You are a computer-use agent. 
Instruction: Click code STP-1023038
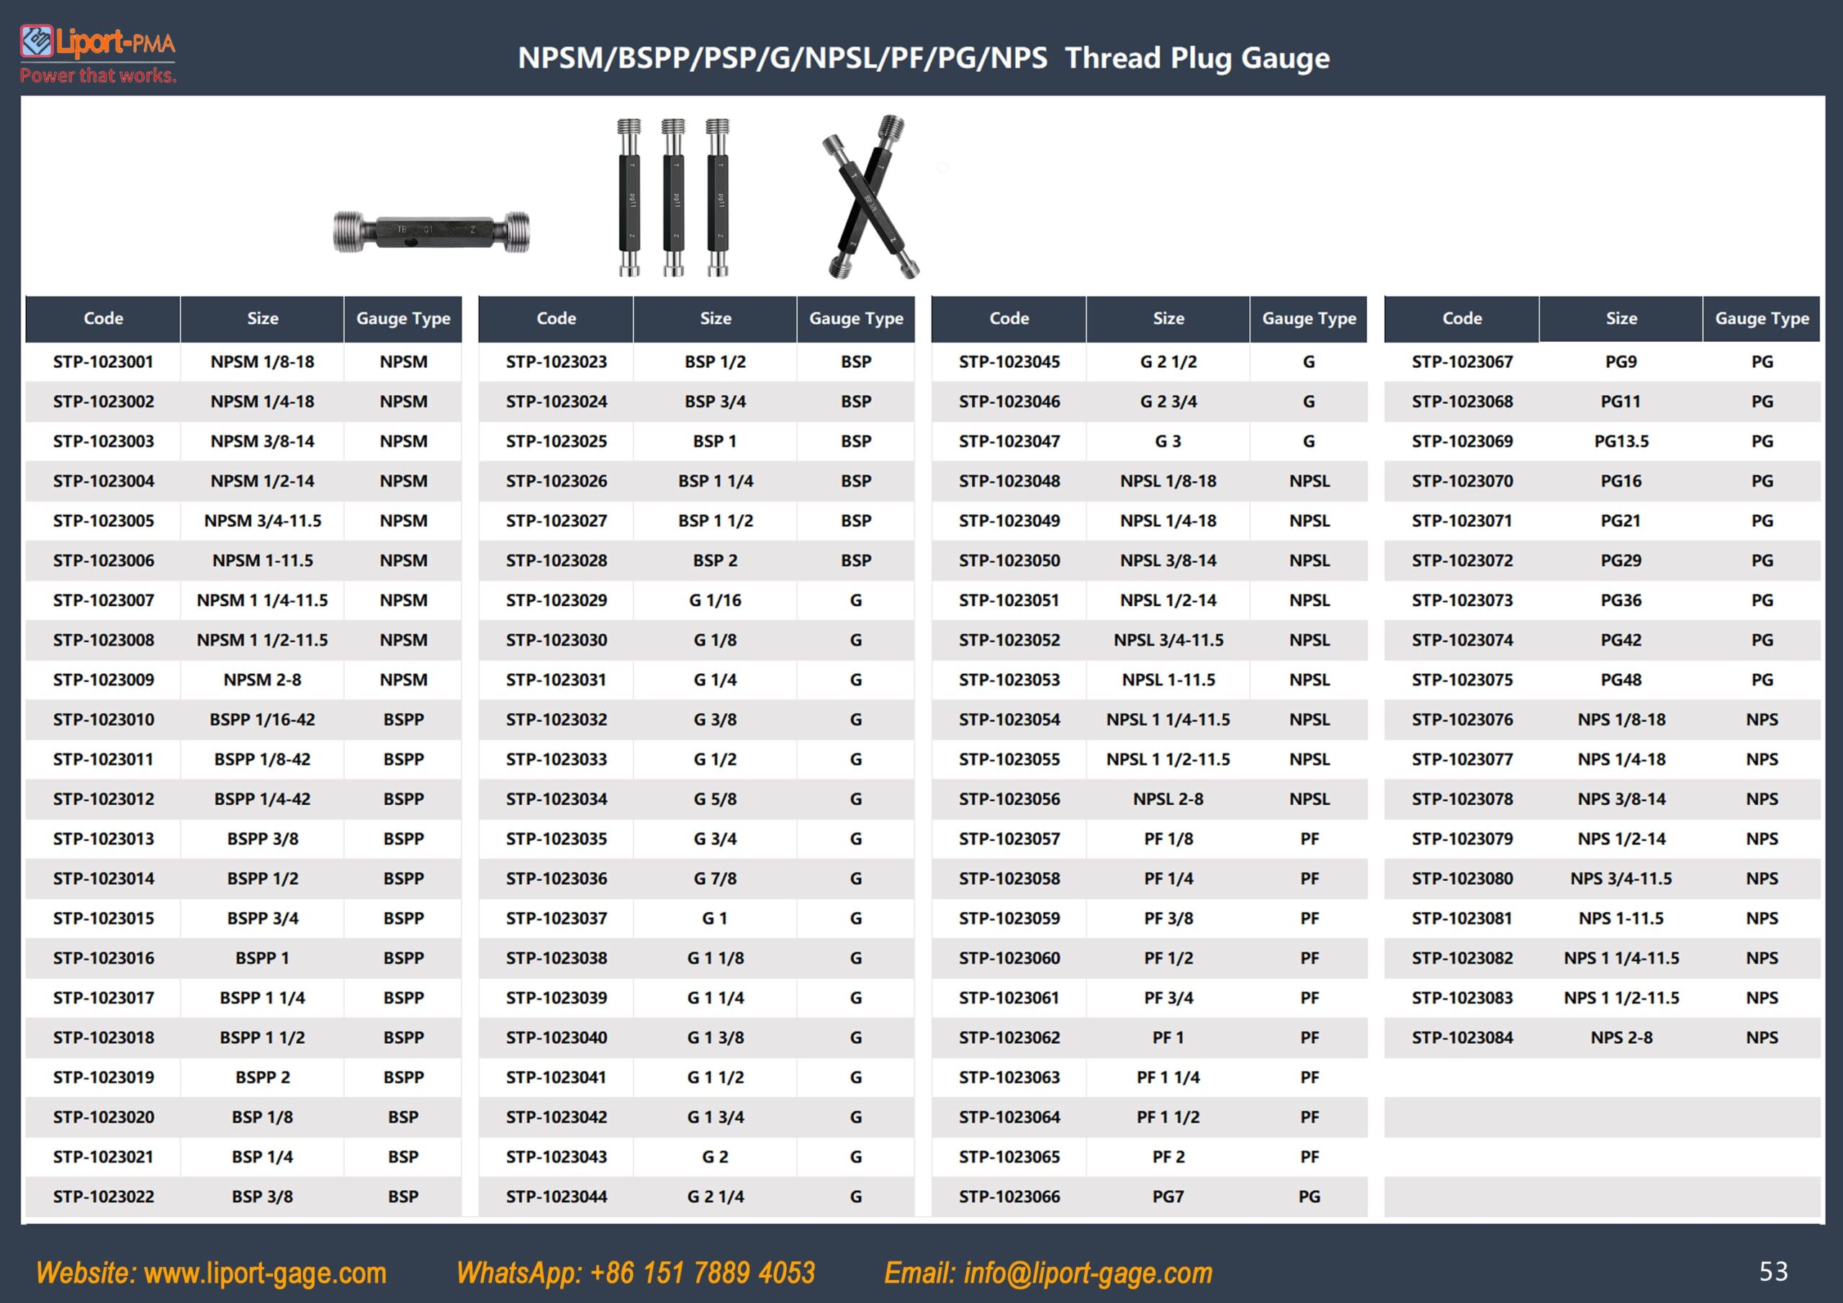pyautogui.click(x=556, y=957)
